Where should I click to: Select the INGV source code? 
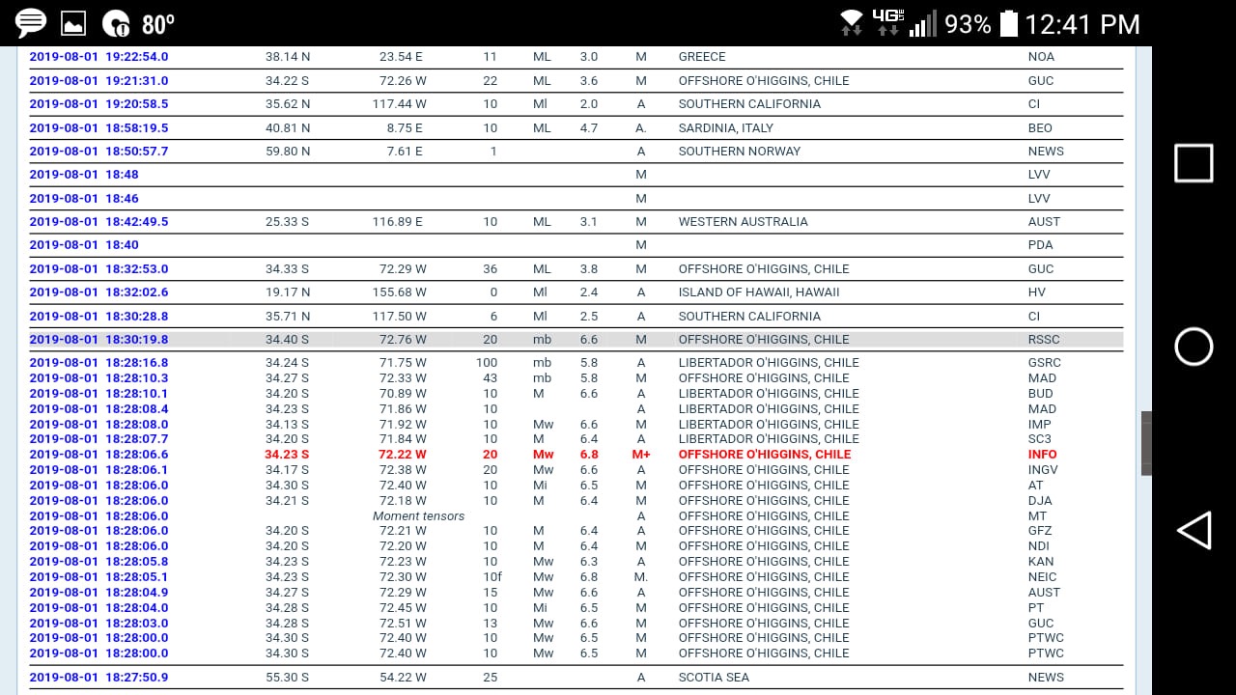point(1043,470)
